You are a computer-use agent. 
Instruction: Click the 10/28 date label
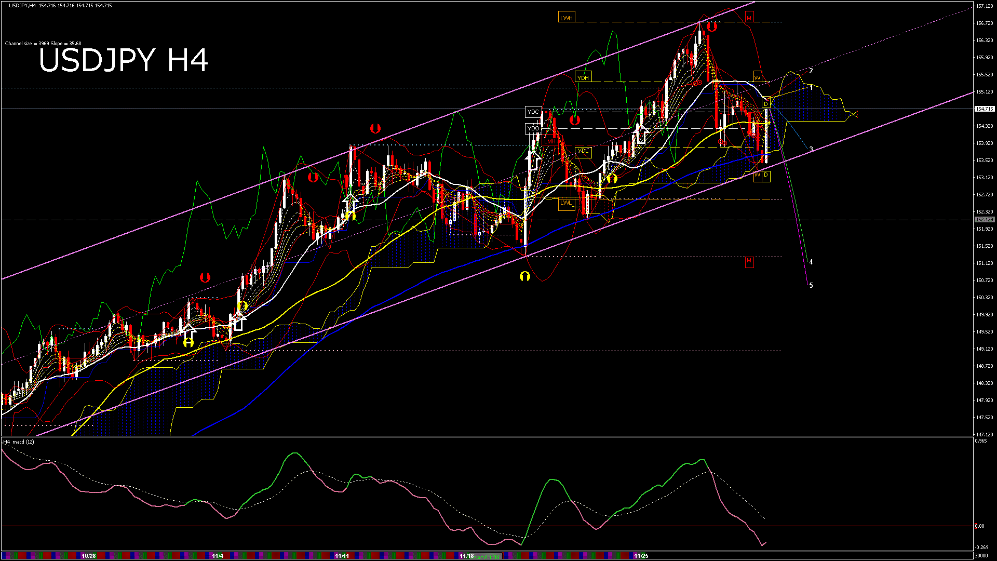click(x=89, y=556)
